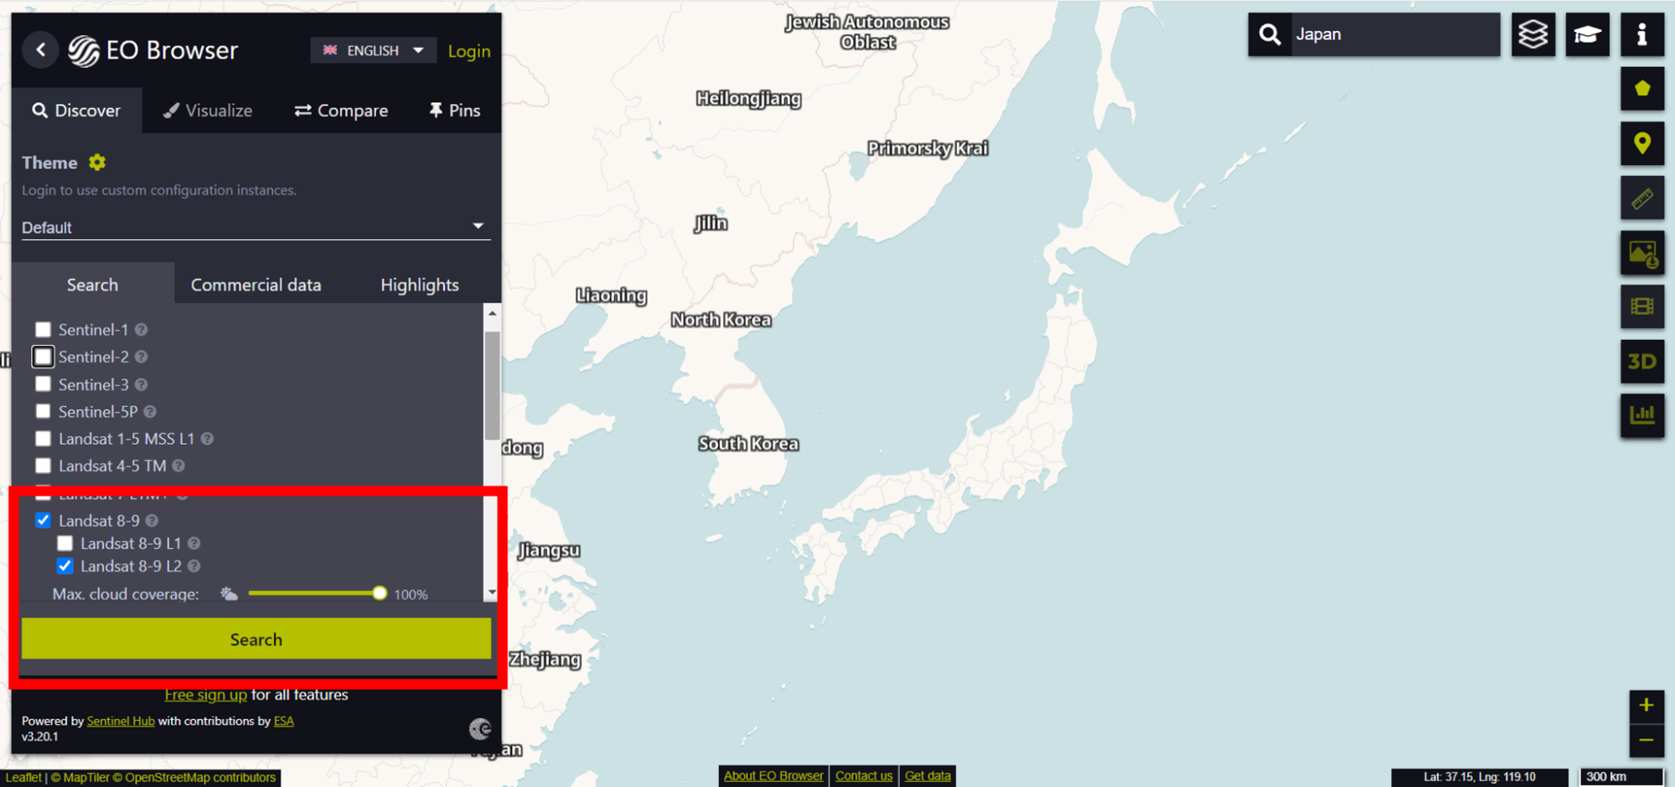1675x787 pixels.
Task: Click the data source list scrollbar thumb
Action: (492, 385)
